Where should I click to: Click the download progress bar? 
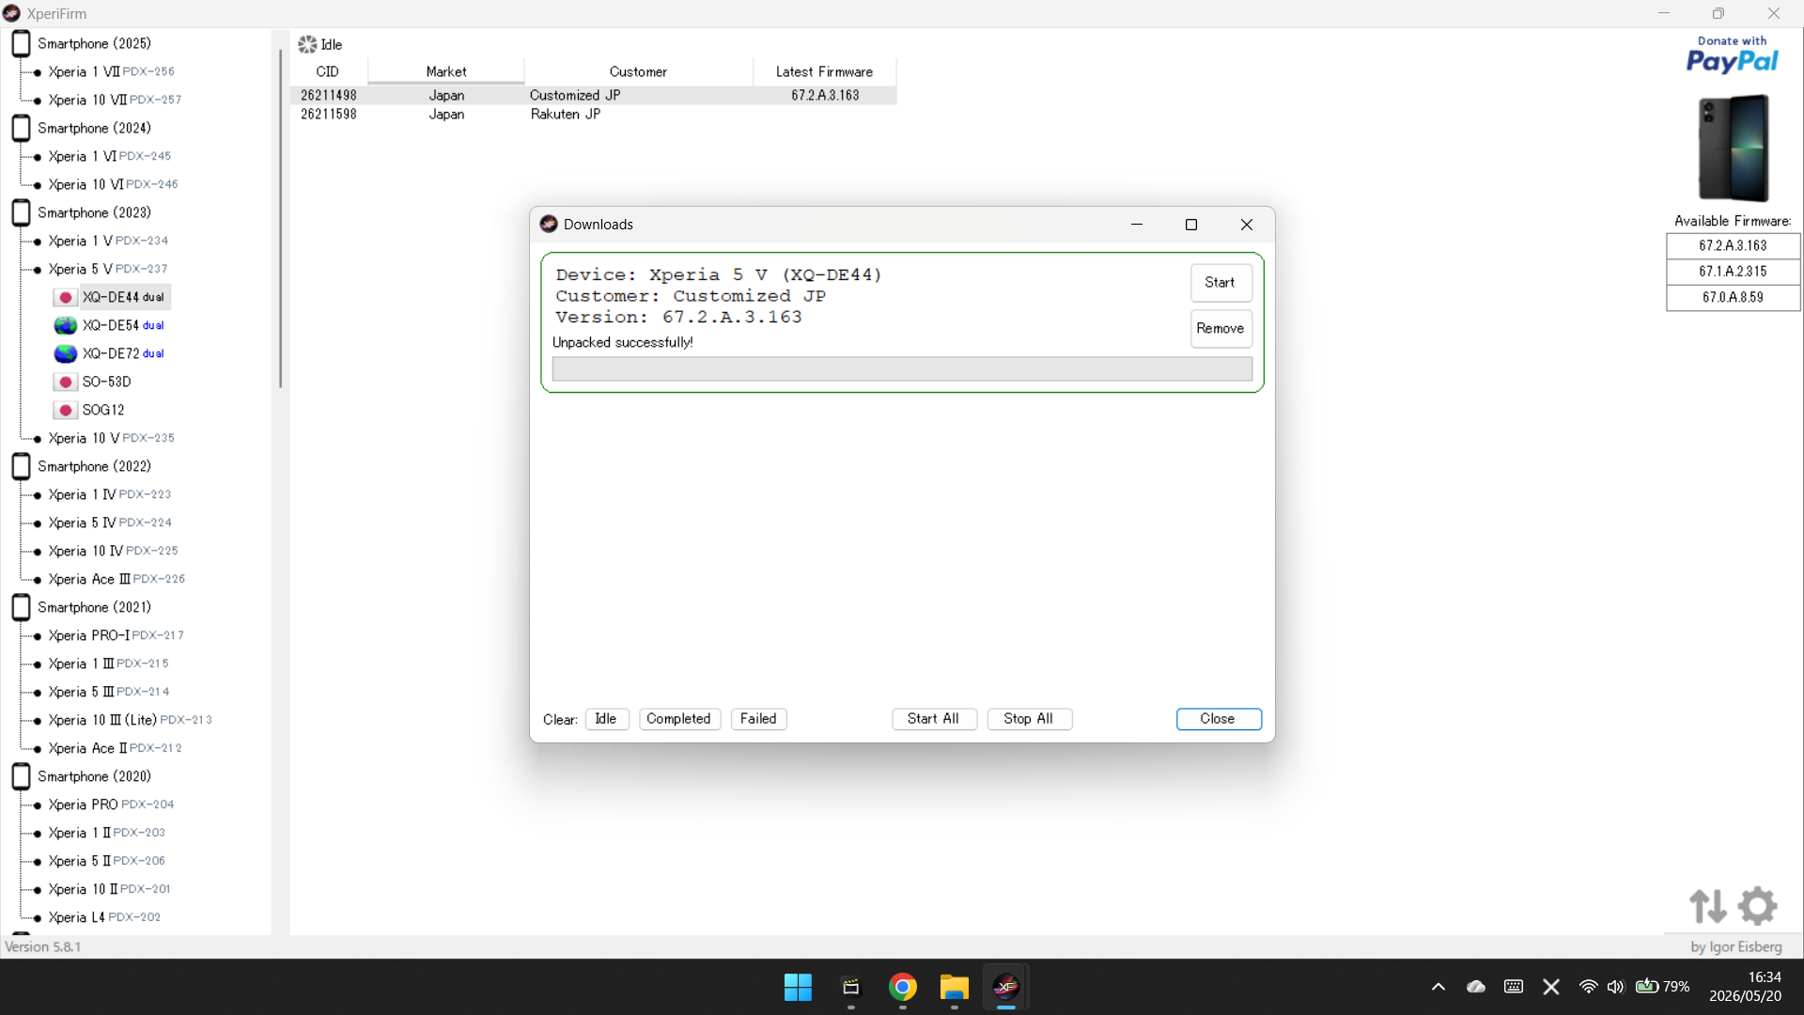[x=902, y=368]
